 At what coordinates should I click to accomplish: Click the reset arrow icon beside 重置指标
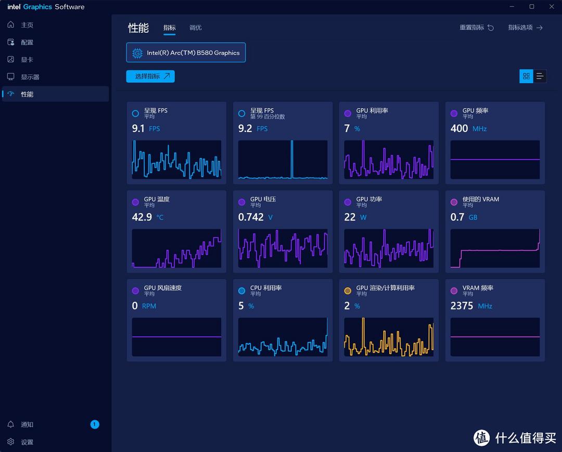point(491,28)
